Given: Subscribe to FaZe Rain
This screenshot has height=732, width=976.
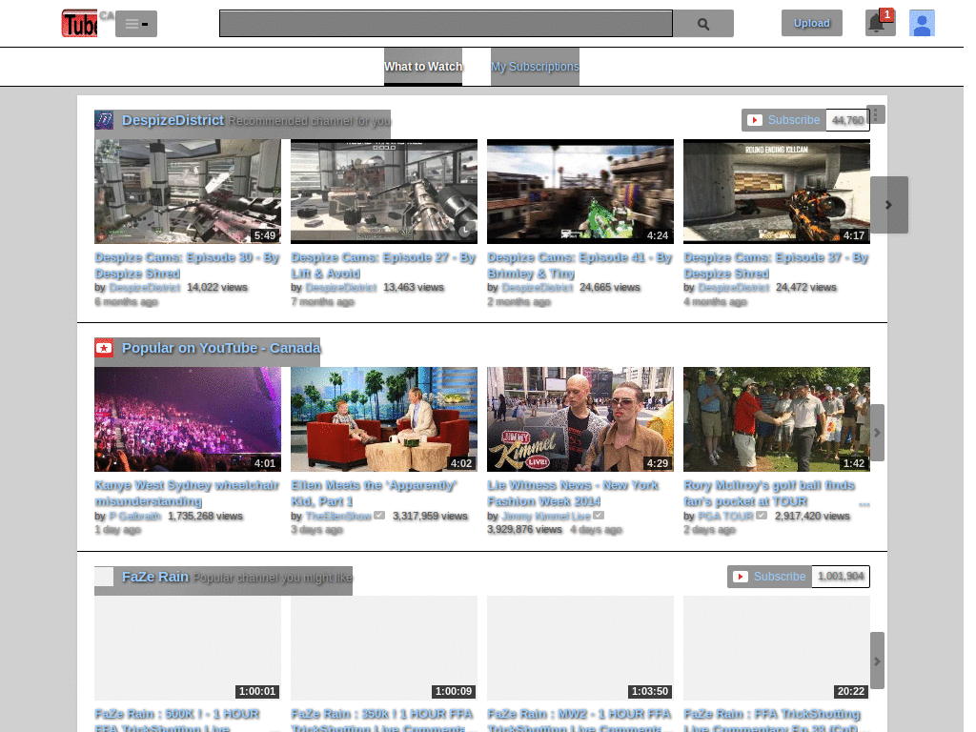Looking at the screenshot, I should click(770, 577).
